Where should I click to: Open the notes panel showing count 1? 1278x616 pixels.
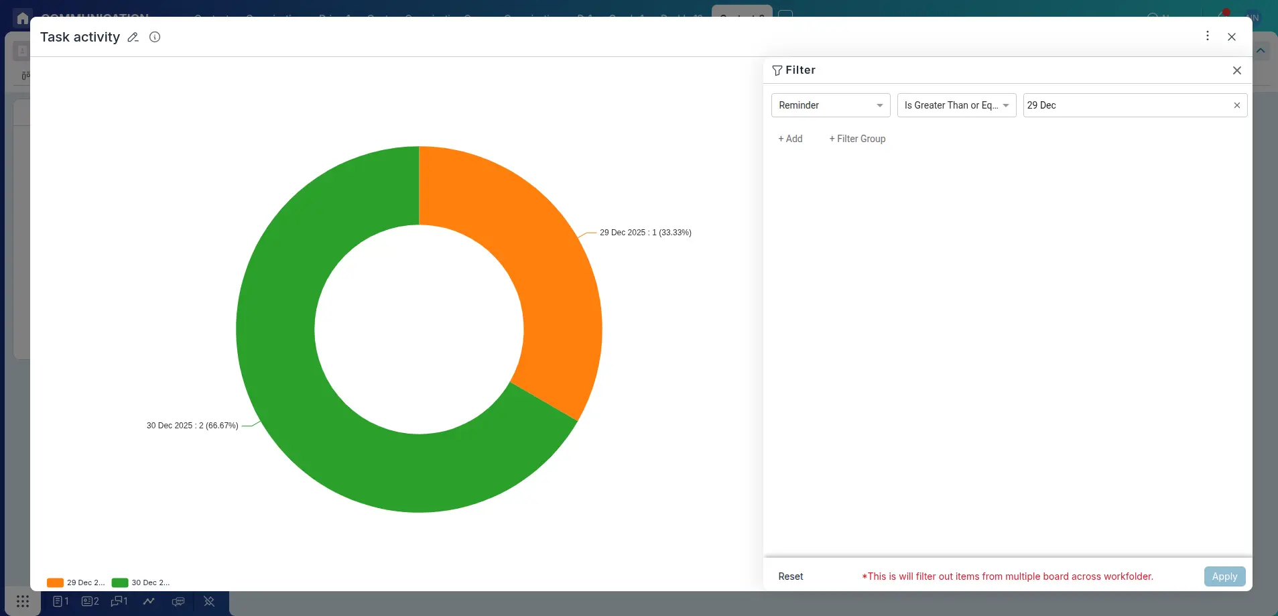point(60,601)
